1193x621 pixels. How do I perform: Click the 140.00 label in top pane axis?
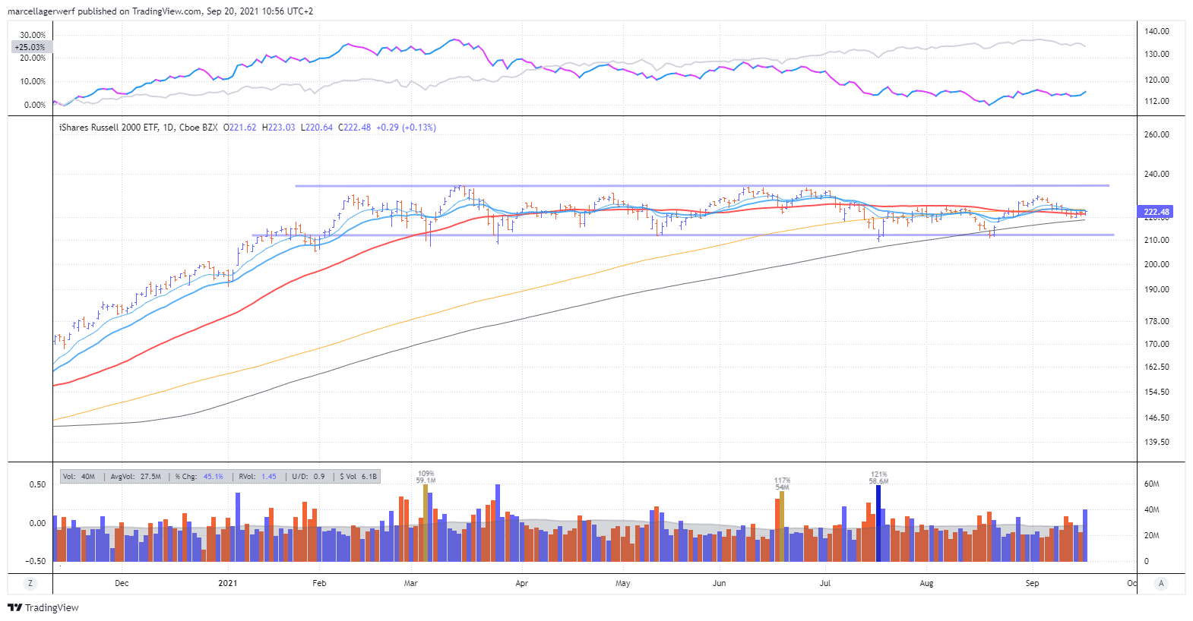point(1157,31)
